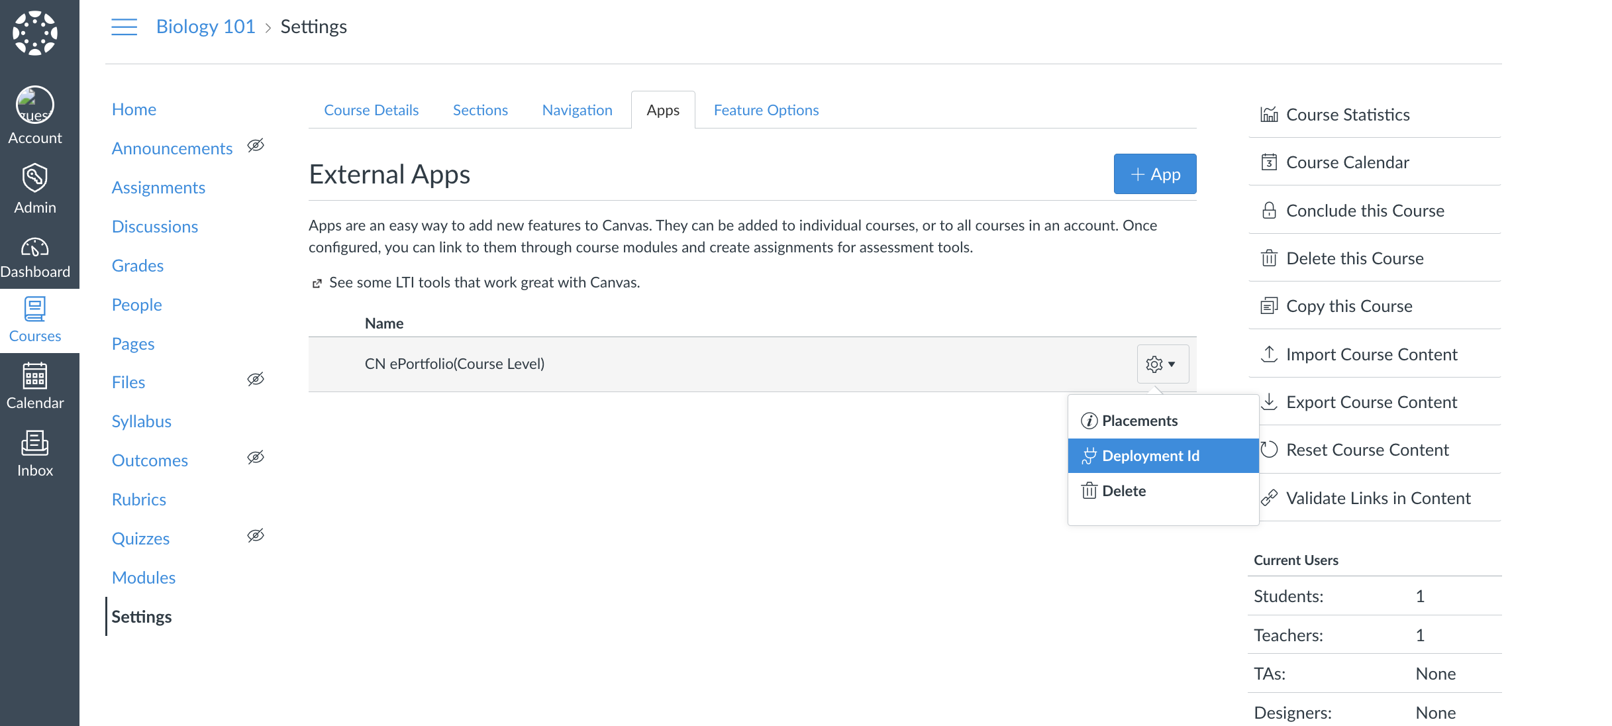Image resolution: width=1612 pixels, height=726 pixels.
Task: Click the Delete this Course trash icon
Action: [1269, 258]
